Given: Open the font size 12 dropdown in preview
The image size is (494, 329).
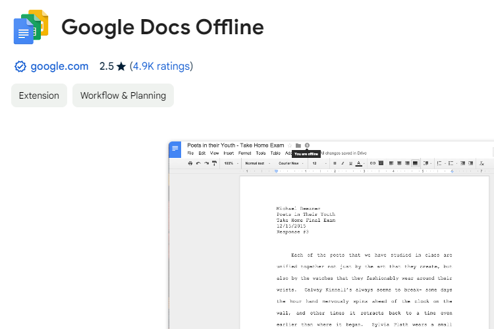Looking at the screenshot, I should coord(319,163).
